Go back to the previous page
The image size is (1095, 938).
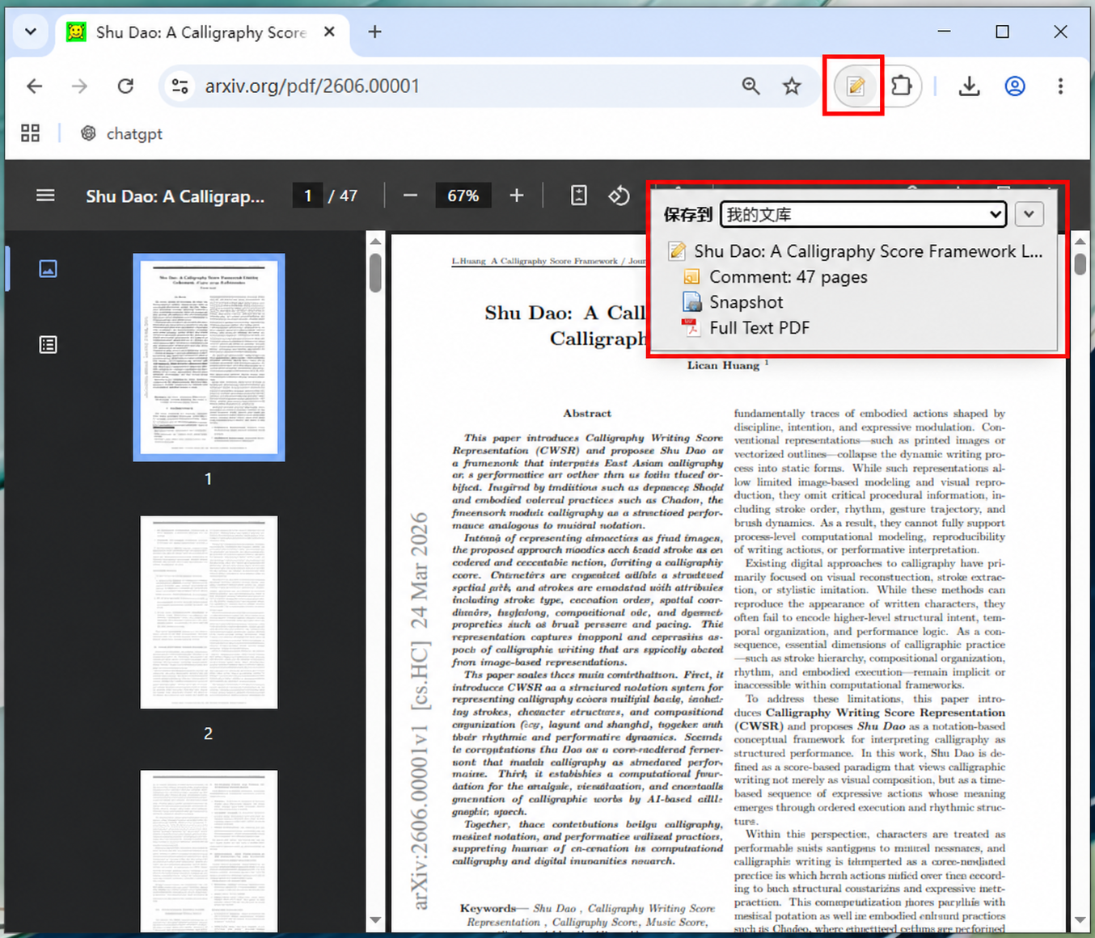click(35, 86)
